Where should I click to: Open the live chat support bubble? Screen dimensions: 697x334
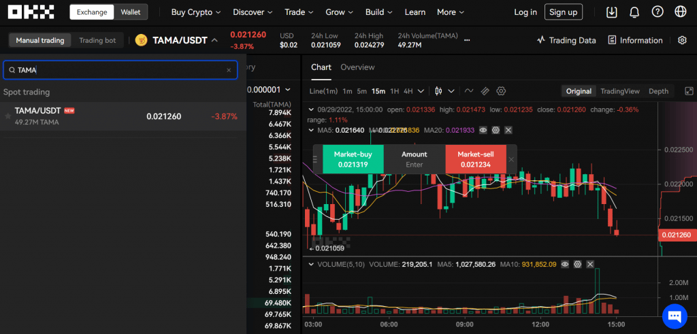point(675,316)
